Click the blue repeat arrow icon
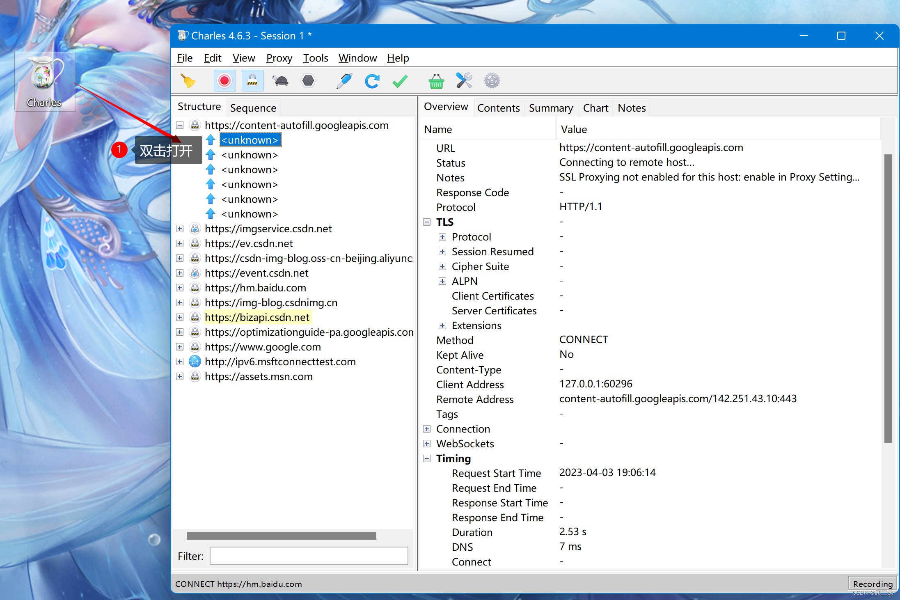This screenshot has width=900, height=600. [x=372, y=81]
